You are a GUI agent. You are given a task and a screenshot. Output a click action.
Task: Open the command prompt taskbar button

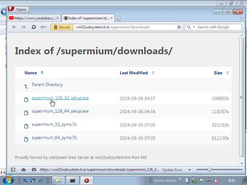[x=73, y=181]
